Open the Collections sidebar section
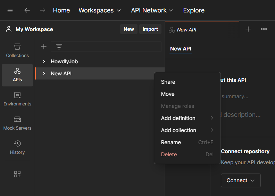The width and height of the screenshot is (275, 196). pos(17,50)
